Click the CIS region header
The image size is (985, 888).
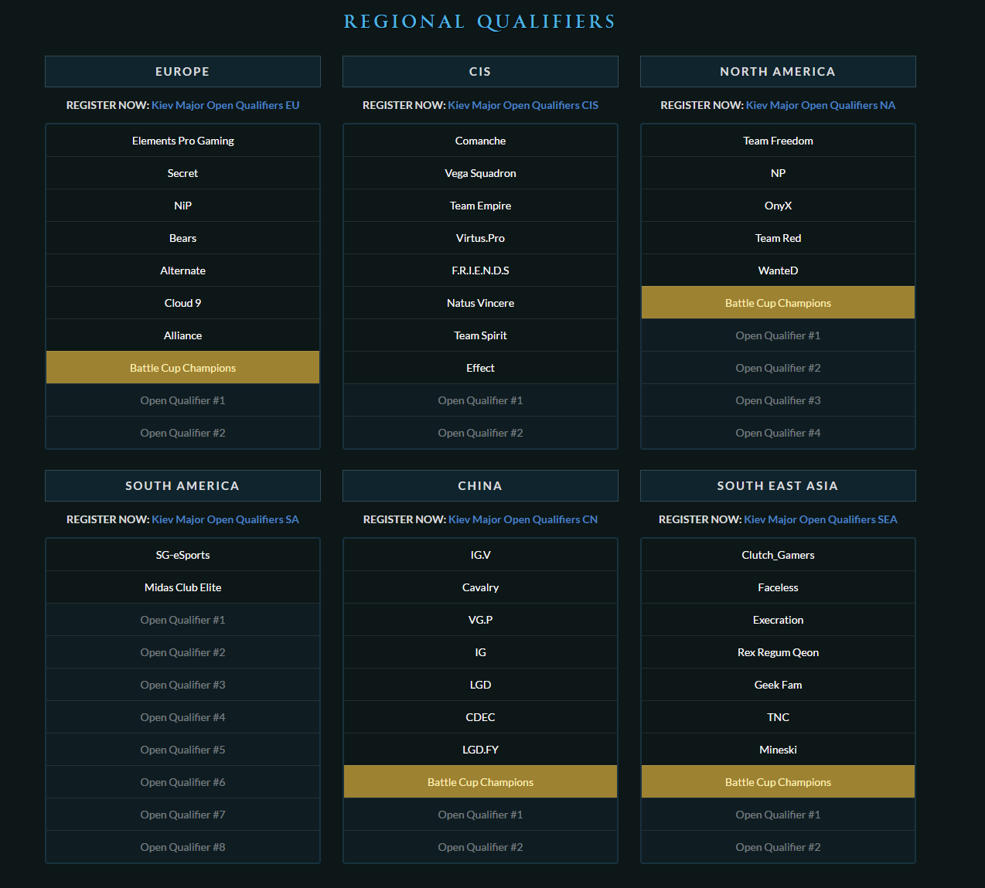coord(480,71)
